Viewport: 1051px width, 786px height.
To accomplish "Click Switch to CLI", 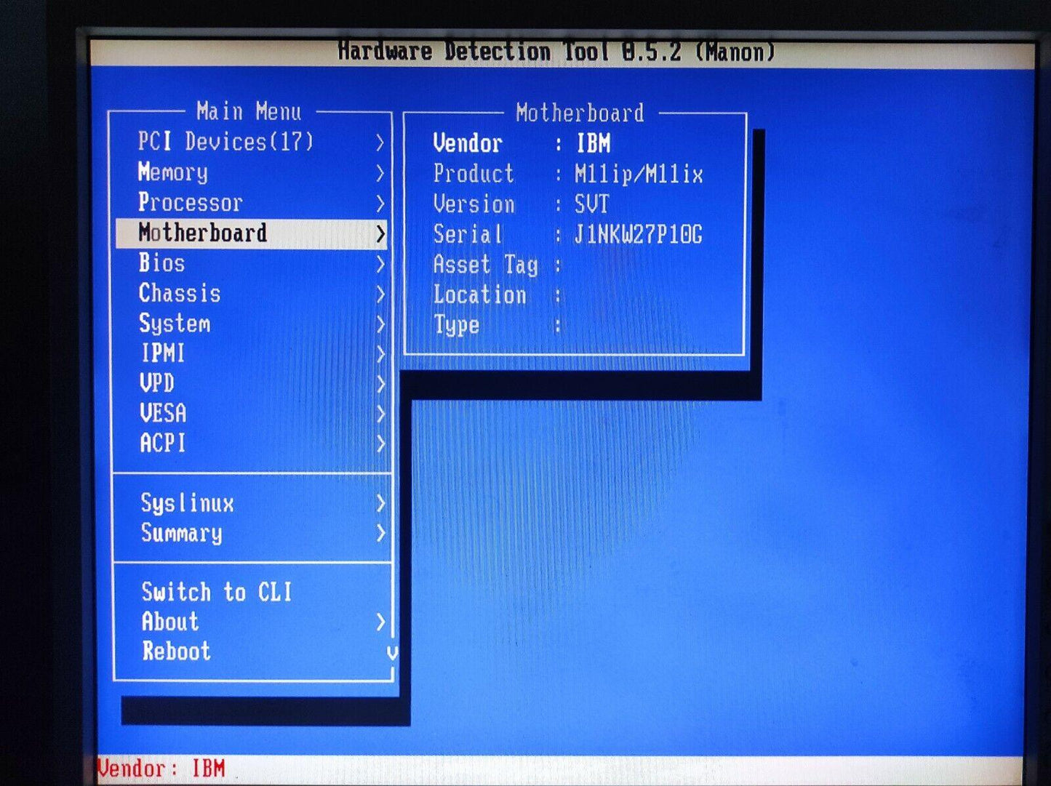I will click(217, 592).
